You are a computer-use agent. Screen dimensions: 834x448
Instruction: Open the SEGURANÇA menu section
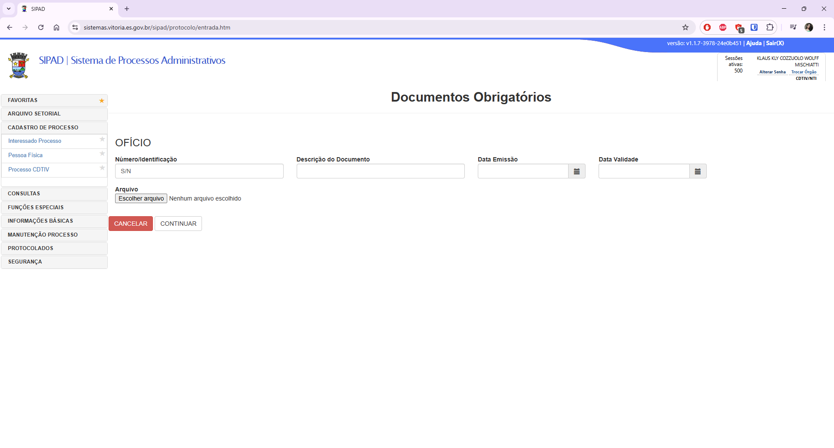pyautogui.click(x=54, y=262)
